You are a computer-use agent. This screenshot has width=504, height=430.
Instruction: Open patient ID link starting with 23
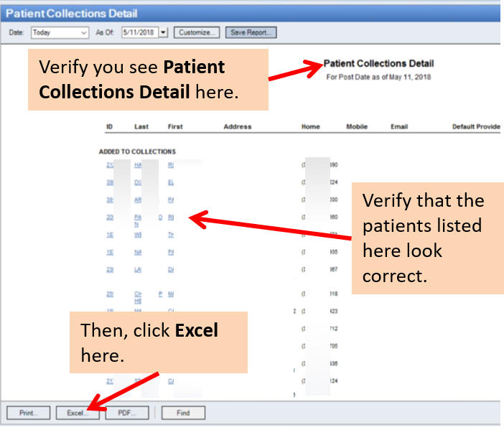(110, 270)
